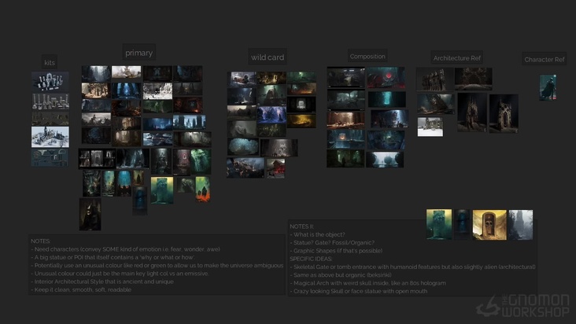Click the teal glowing column composition image
Viewport: 576px width, 324px height.
[x=386, y=99]
